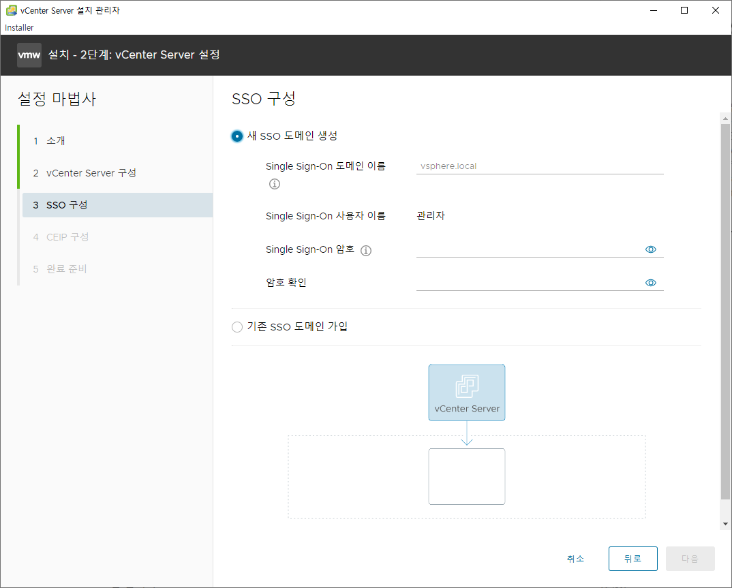Reveal the 암호 확인 field using the eye icon

coord(650,283)
